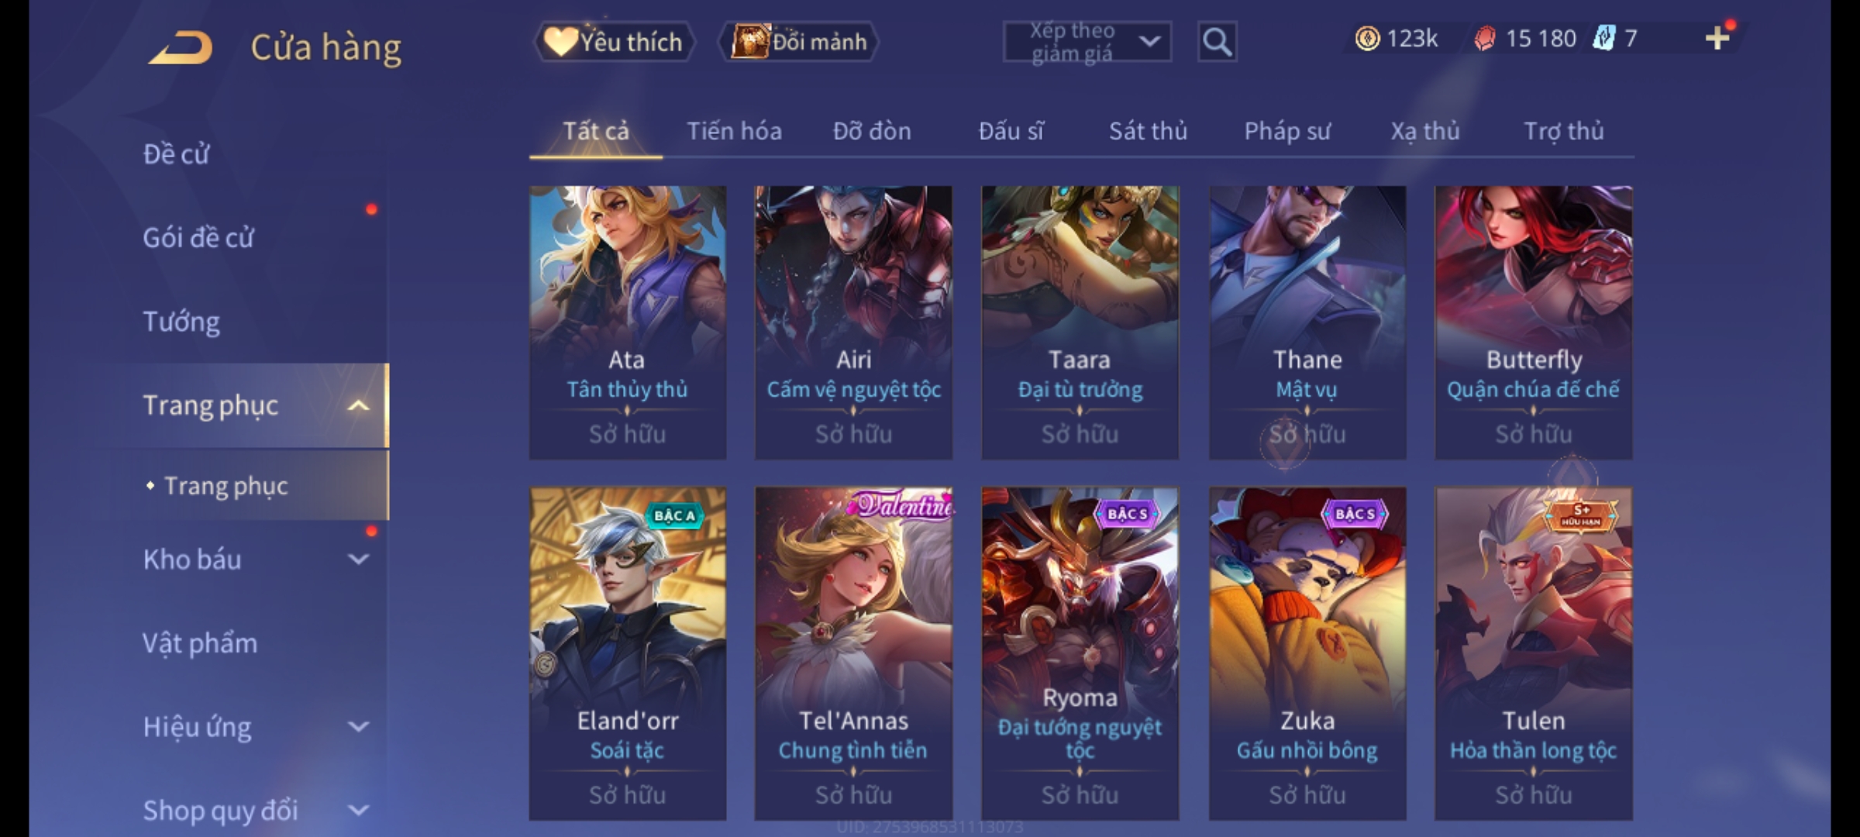Select the Butterfly Quận chúa đế chế skin
The width and height of the screenshot is (1860, 837).
tap(1533, 322)
